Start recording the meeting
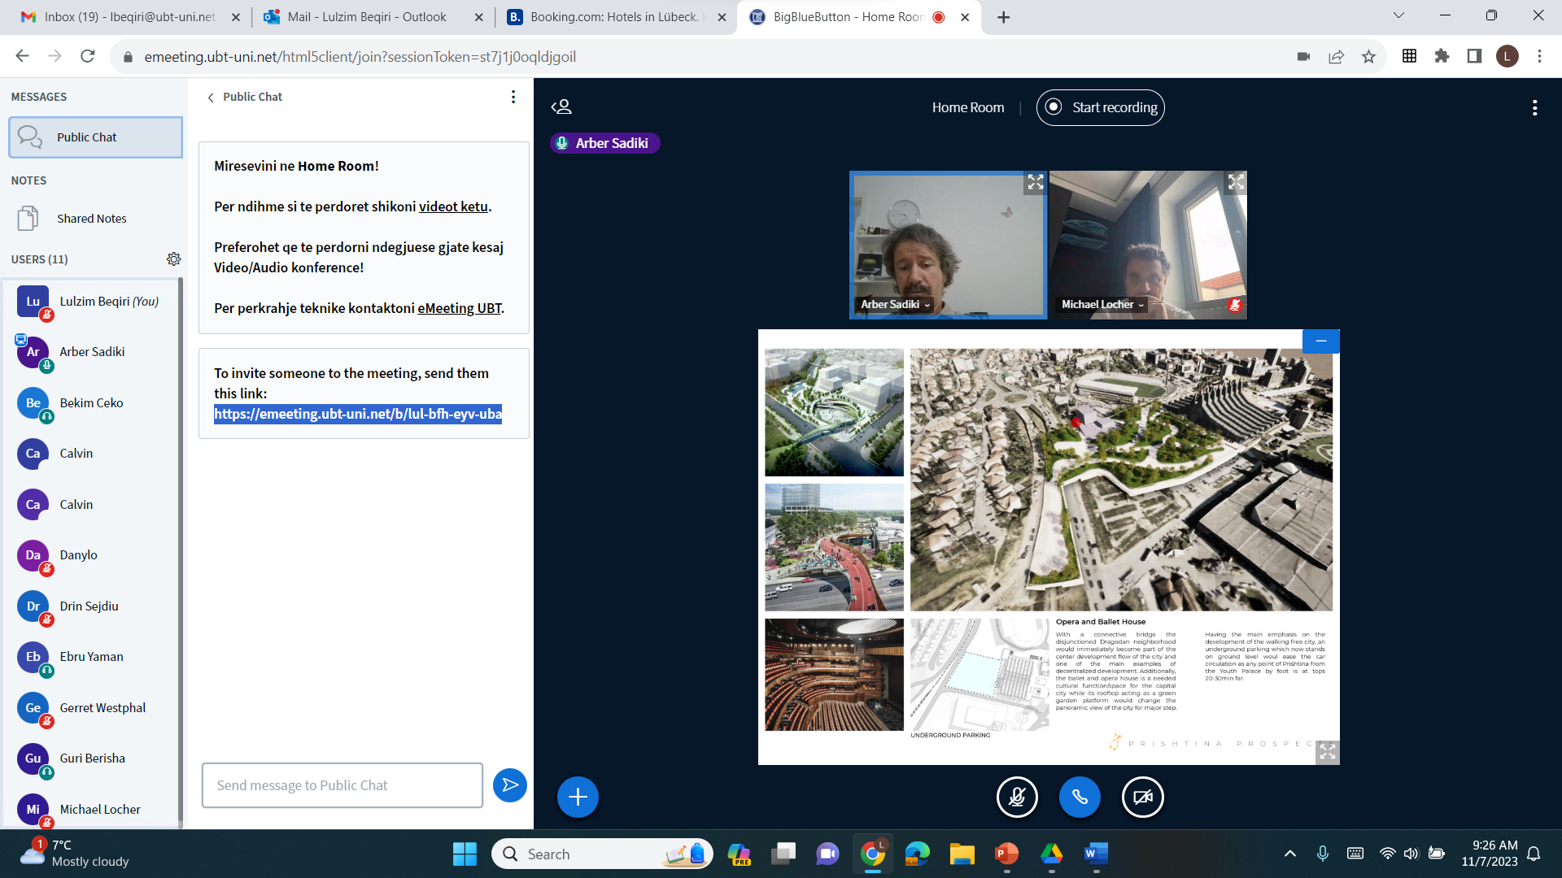The image size is (1562, 878). (x=1100, y=107)
